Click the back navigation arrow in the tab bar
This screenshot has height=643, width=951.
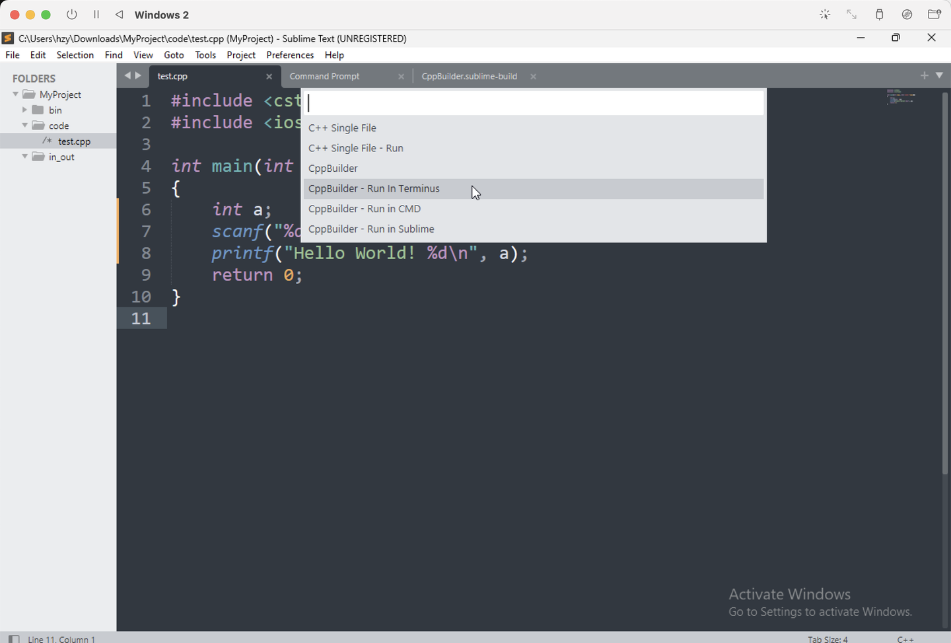127,75
